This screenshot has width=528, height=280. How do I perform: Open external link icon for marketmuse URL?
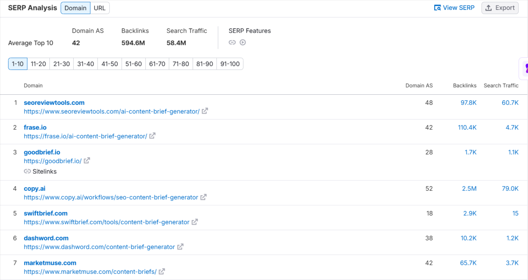point(162,271)
